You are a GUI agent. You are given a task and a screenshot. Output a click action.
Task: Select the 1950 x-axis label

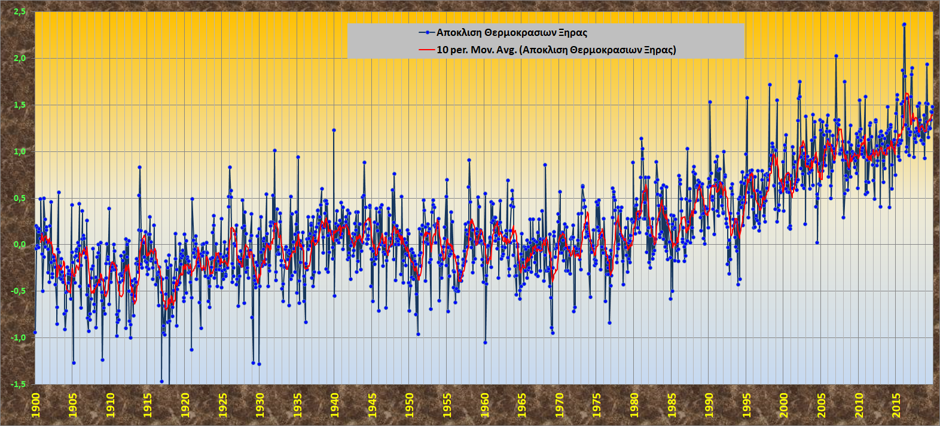[410, 405]
